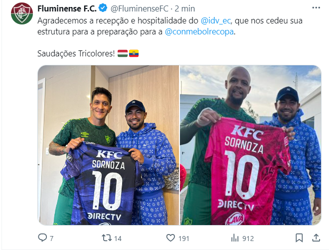Like the tweet with heart icon
This screenshot has width=329, height=250.
(170, 238)
